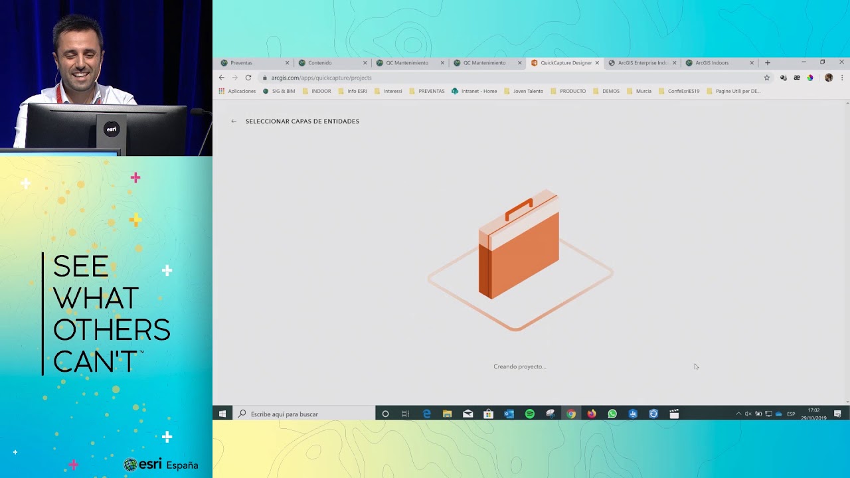Click the volume icon in tray
The height and width of the screenshot is (478, 850).
tap(748, 414)
